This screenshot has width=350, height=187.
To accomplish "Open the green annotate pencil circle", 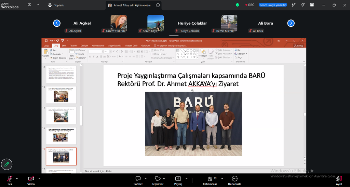I will point(7,164).
